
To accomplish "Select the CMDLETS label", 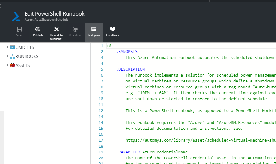I will (25, 47).
